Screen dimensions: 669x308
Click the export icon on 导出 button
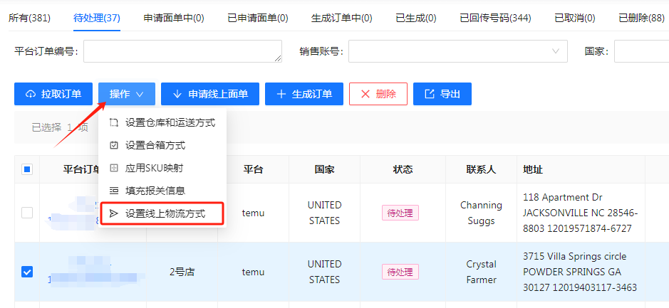(x=429, y=94)
